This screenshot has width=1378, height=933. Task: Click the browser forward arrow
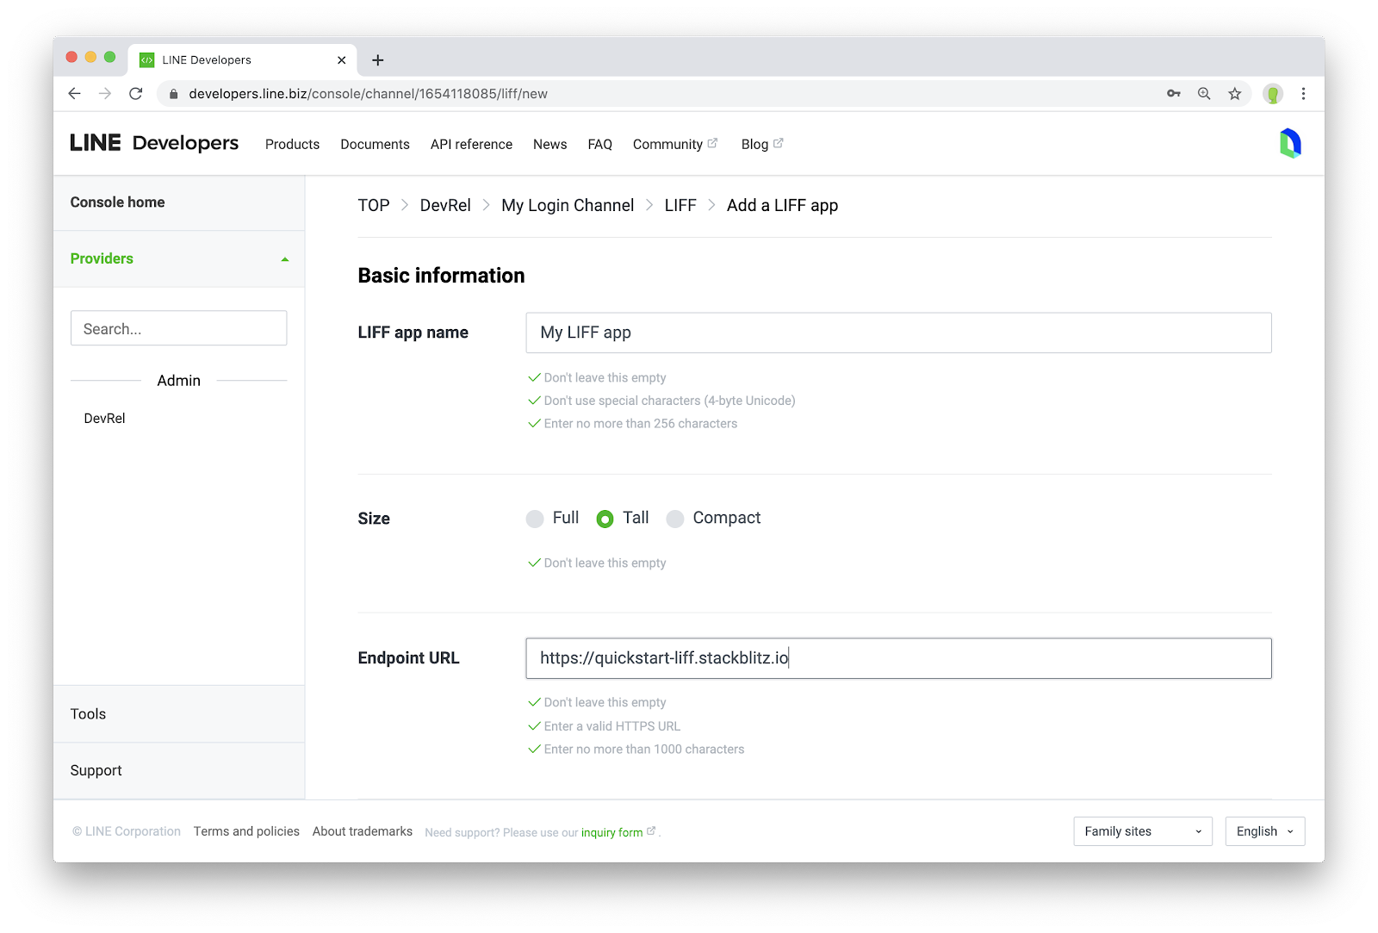tap(105, 94)
